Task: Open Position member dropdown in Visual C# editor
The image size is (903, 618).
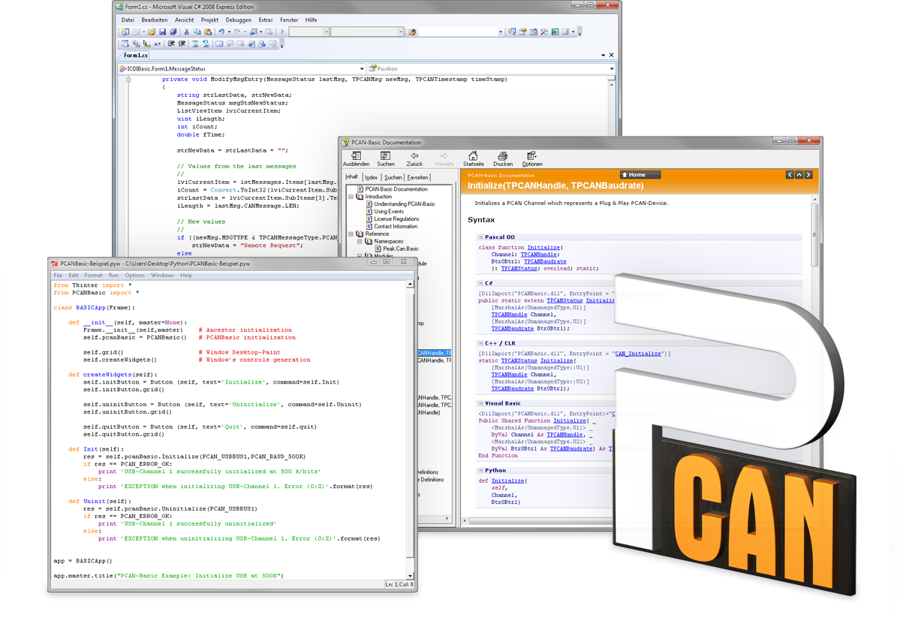Action: click(612, 68)
